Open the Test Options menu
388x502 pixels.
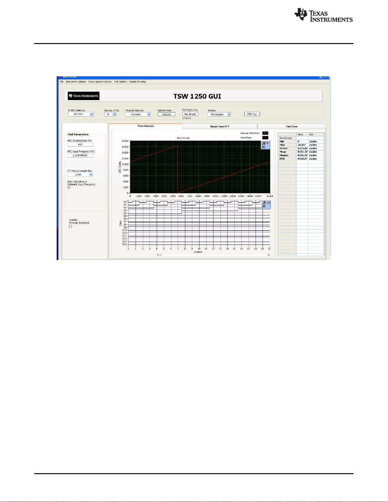pyautogui.click(x=120, y=82)
